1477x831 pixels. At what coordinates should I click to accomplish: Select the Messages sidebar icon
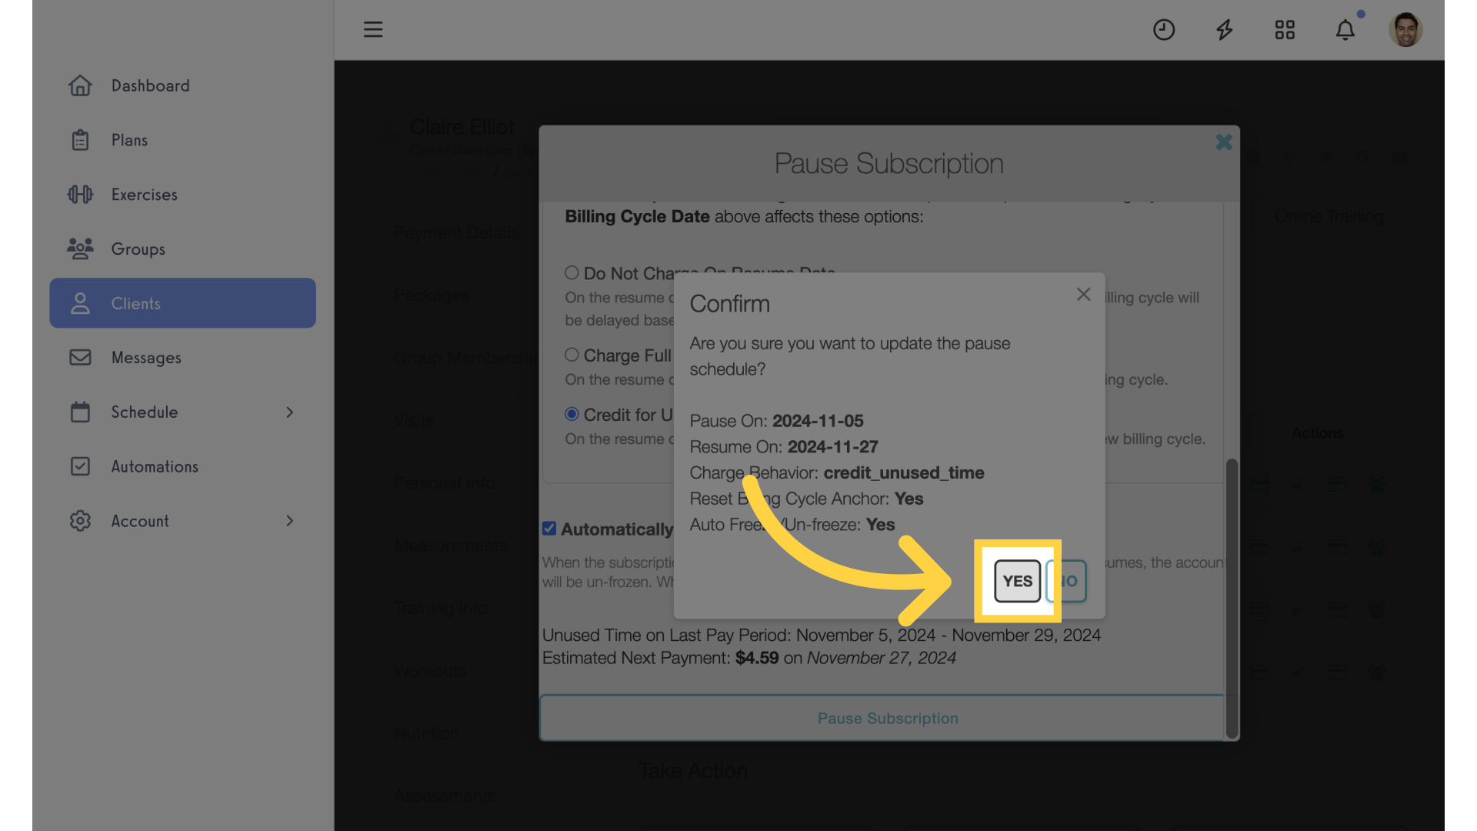pos(79,358)
